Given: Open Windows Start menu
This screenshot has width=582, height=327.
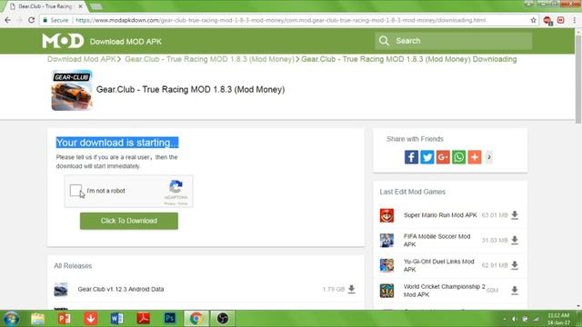Looking at the screenshot, I should pos(11,319).
